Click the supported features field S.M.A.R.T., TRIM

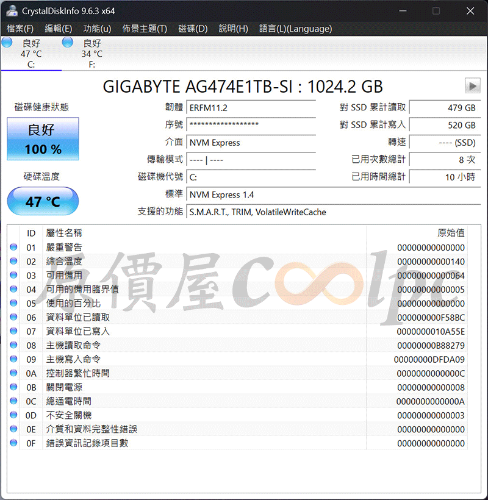click(x=334, y=212)
